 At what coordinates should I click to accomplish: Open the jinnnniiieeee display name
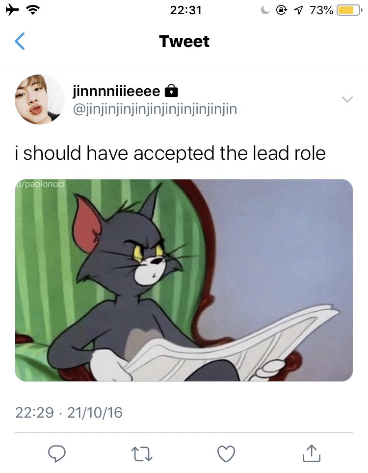[116, 91]
